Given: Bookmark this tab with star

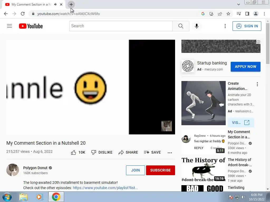Looking at the screenshot, I should coord(228,14).
